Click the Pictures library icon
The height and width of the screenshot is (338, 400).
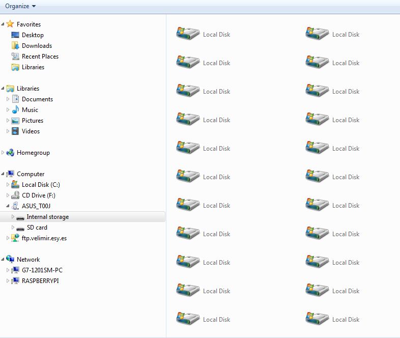click(x=15, y=121)
